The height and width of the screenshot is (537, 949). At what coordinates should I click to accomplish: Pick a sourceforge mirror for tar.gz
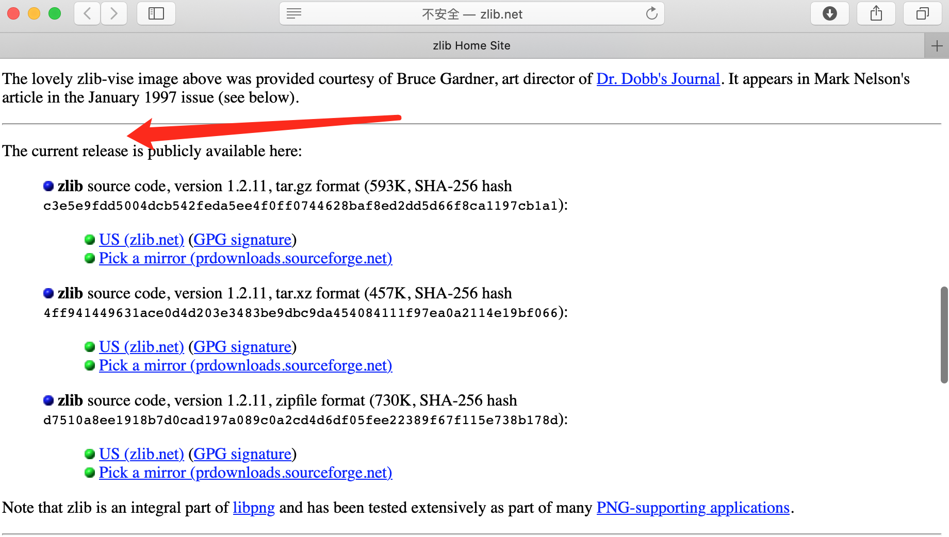coord(246,258)
